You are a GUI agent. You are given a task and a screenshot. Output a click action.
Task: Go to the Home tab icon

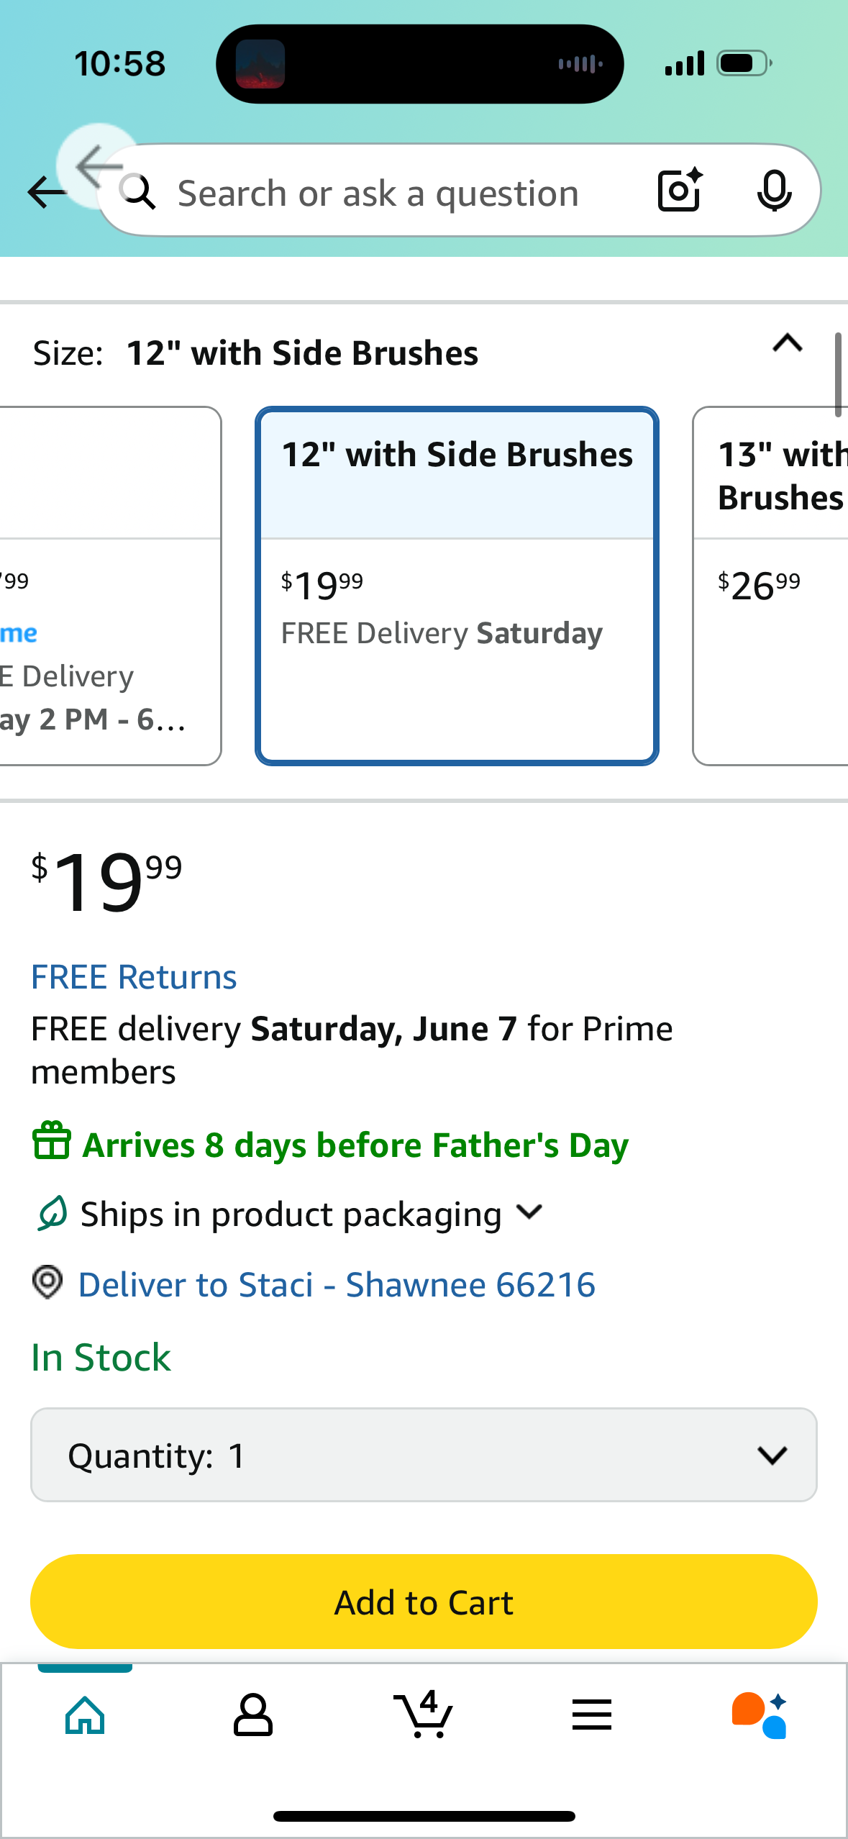click(x=85, y=1715)
